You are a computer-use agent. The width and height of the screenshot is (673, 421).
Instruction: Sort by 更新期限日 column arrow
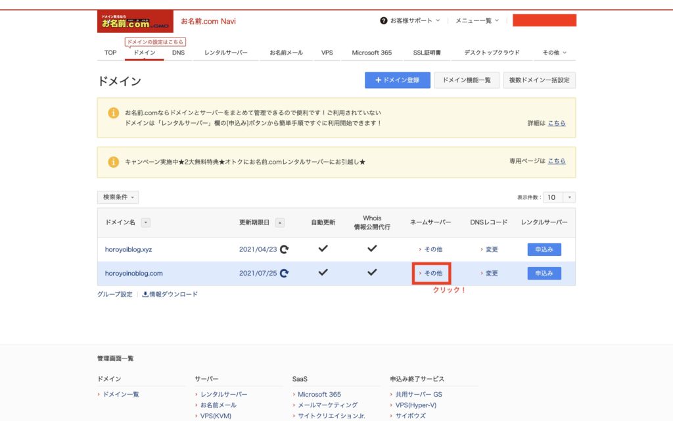click(x=280, y=222)
